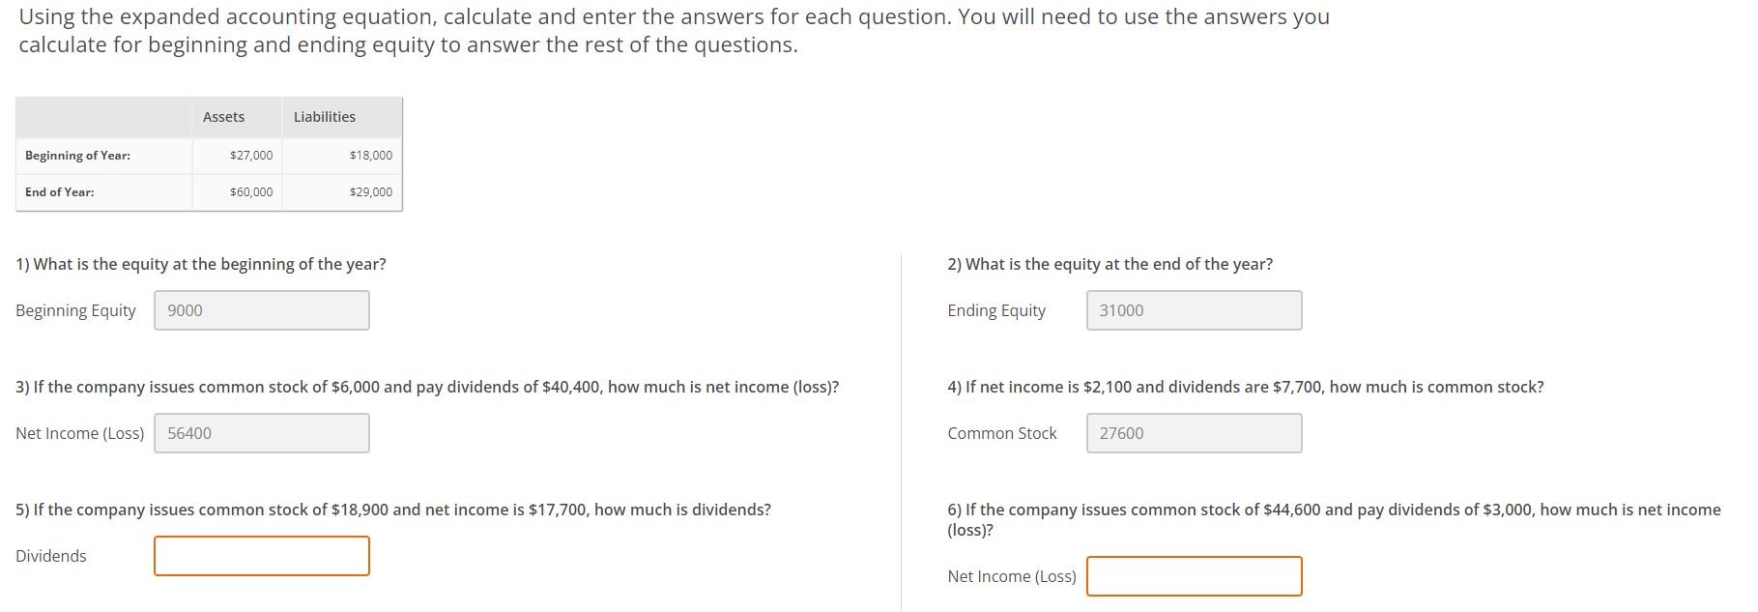Click the Dividends answer input field
Viewport: 1758px width, 612px height.
click(261, 556)
